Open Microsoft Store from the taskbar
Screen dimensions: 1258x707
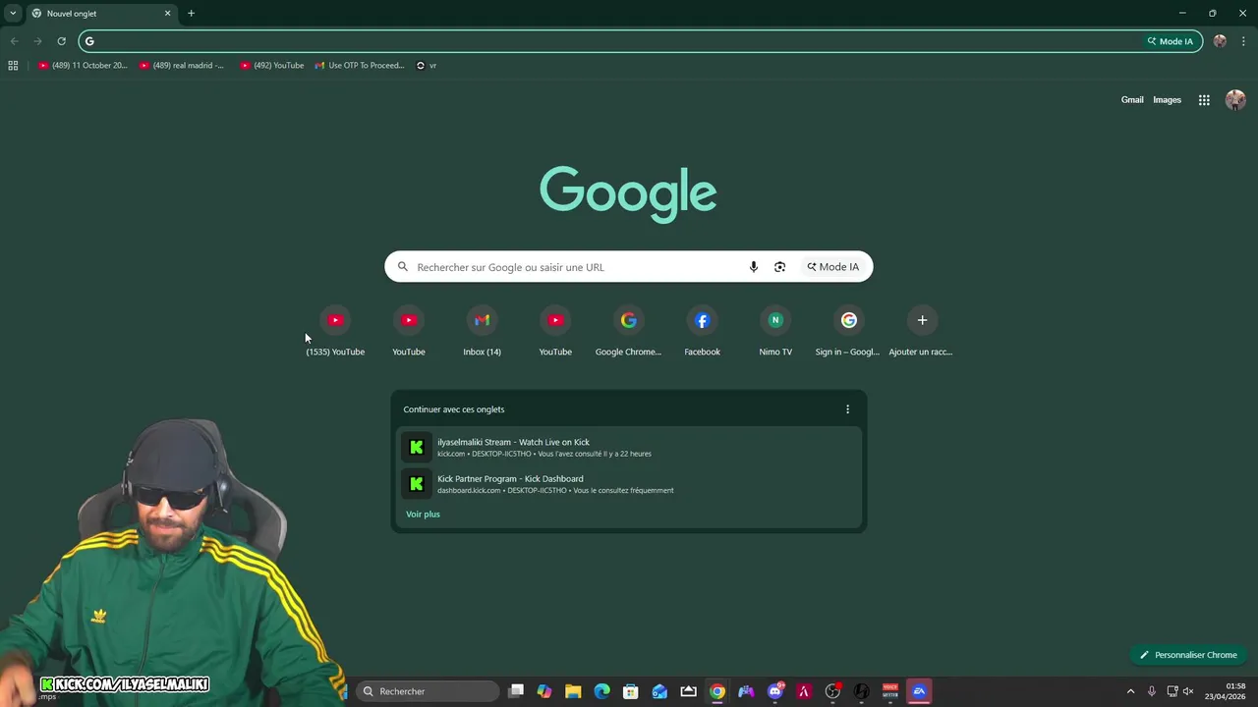[631, 691]
